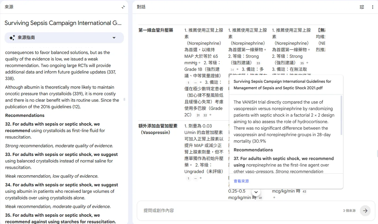The height and width of the screenshot is (224, 378).
Task: Click Recommendations heading in citation popup
Action: (253, 150)
